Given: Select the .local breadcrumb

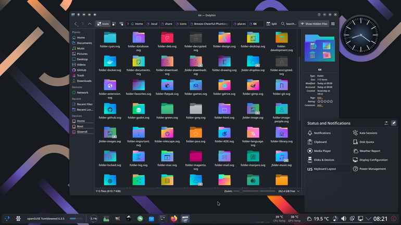Looking at the screenshot, I should coord(152,24).
